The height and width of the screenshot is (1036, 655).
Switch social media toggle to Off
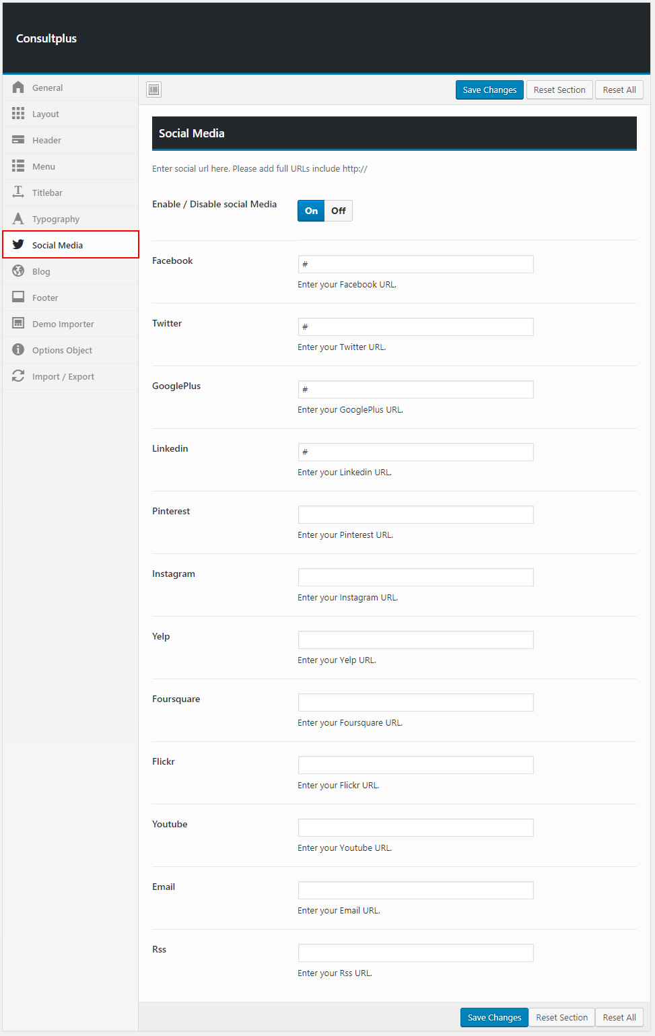coord(338,211)
